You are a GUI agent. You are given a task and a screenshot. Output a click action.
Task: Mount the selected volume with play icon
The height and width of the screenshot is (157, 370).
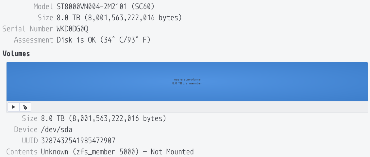point(13,107)
